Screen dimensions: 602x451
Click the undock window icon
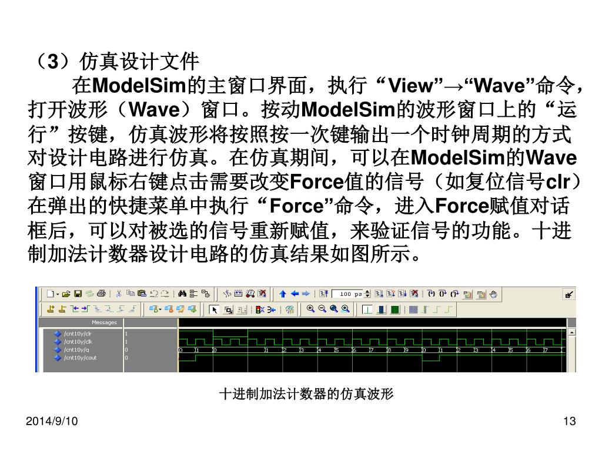click(568, 295)
